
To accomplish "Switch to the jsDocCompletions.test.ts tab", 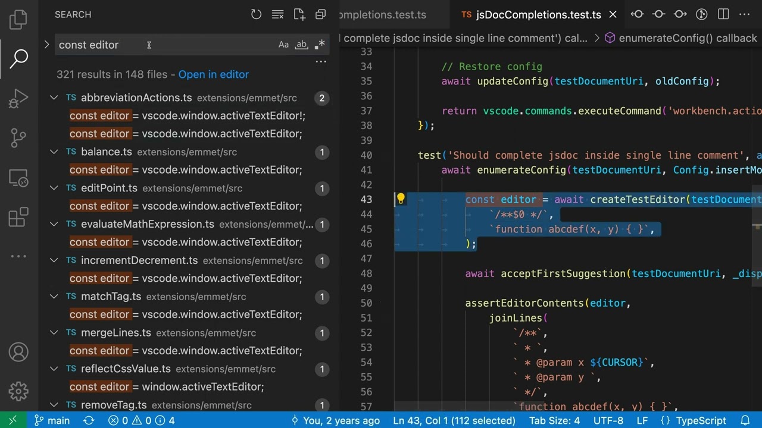I will pyautogui.click(x=538, y=14).
